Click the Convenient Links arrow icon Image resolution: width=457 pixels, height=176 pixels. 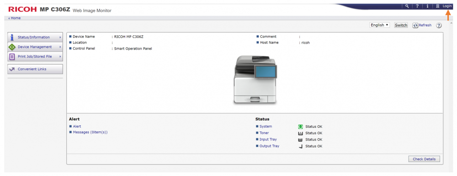pos(12,69)
